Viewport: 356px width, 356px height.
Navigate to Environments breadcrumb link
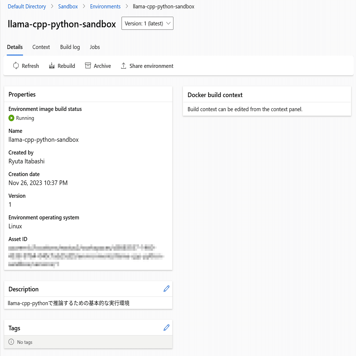105,6
